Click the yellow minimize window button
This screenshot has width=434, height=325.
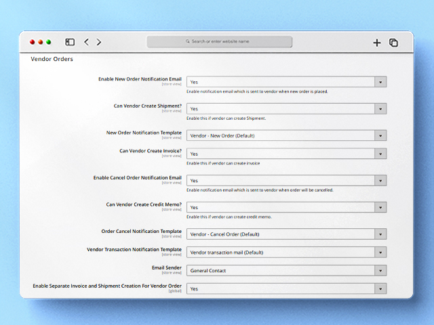(x=41, y=42)
